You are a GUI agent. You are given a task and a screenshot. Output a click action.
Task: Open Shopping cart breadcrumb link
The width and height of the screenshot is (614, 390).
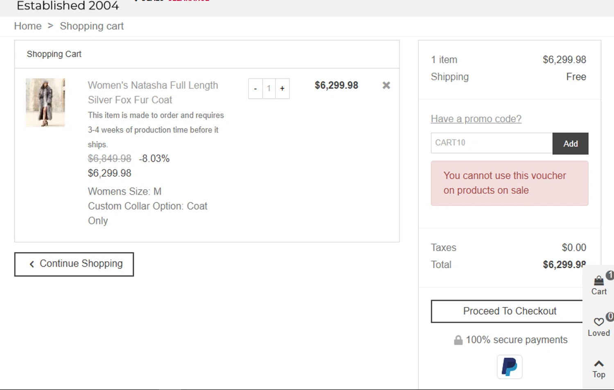pos(92,26)
